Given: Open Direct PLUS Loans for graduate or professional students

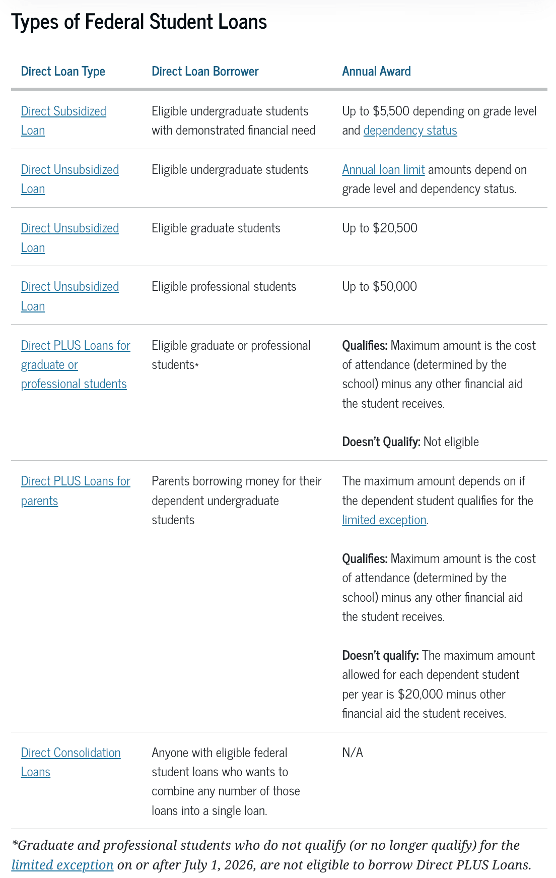Looking at the screenshot, I should click(76, 364).
